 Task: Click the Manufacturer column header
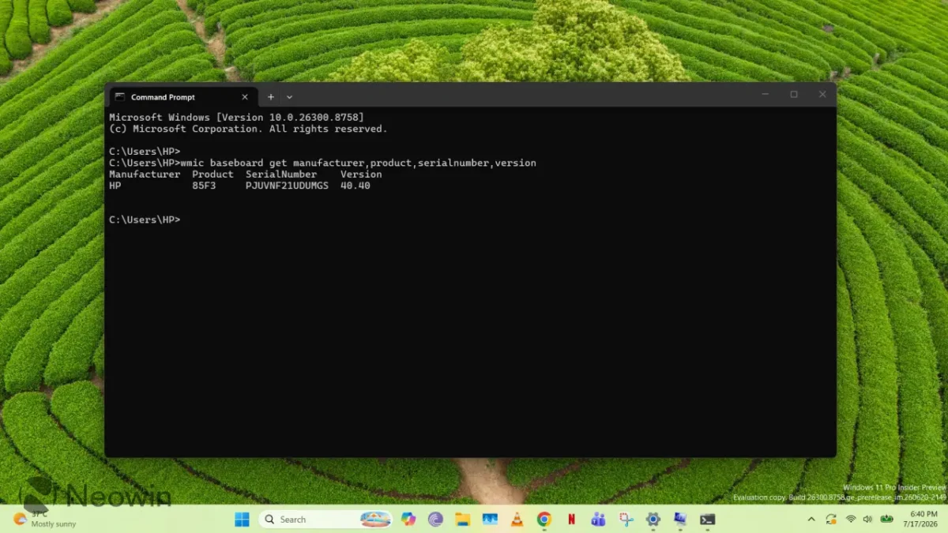click(x=145, y=175)
